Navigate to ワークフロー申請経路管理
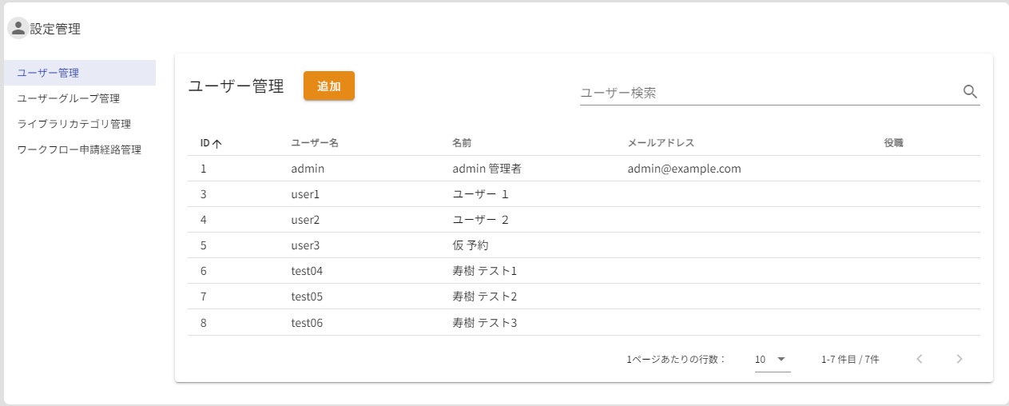Image resolution: width=1009 pixels, height=406 pixels. pyautogui.click(x=79, y=149)
